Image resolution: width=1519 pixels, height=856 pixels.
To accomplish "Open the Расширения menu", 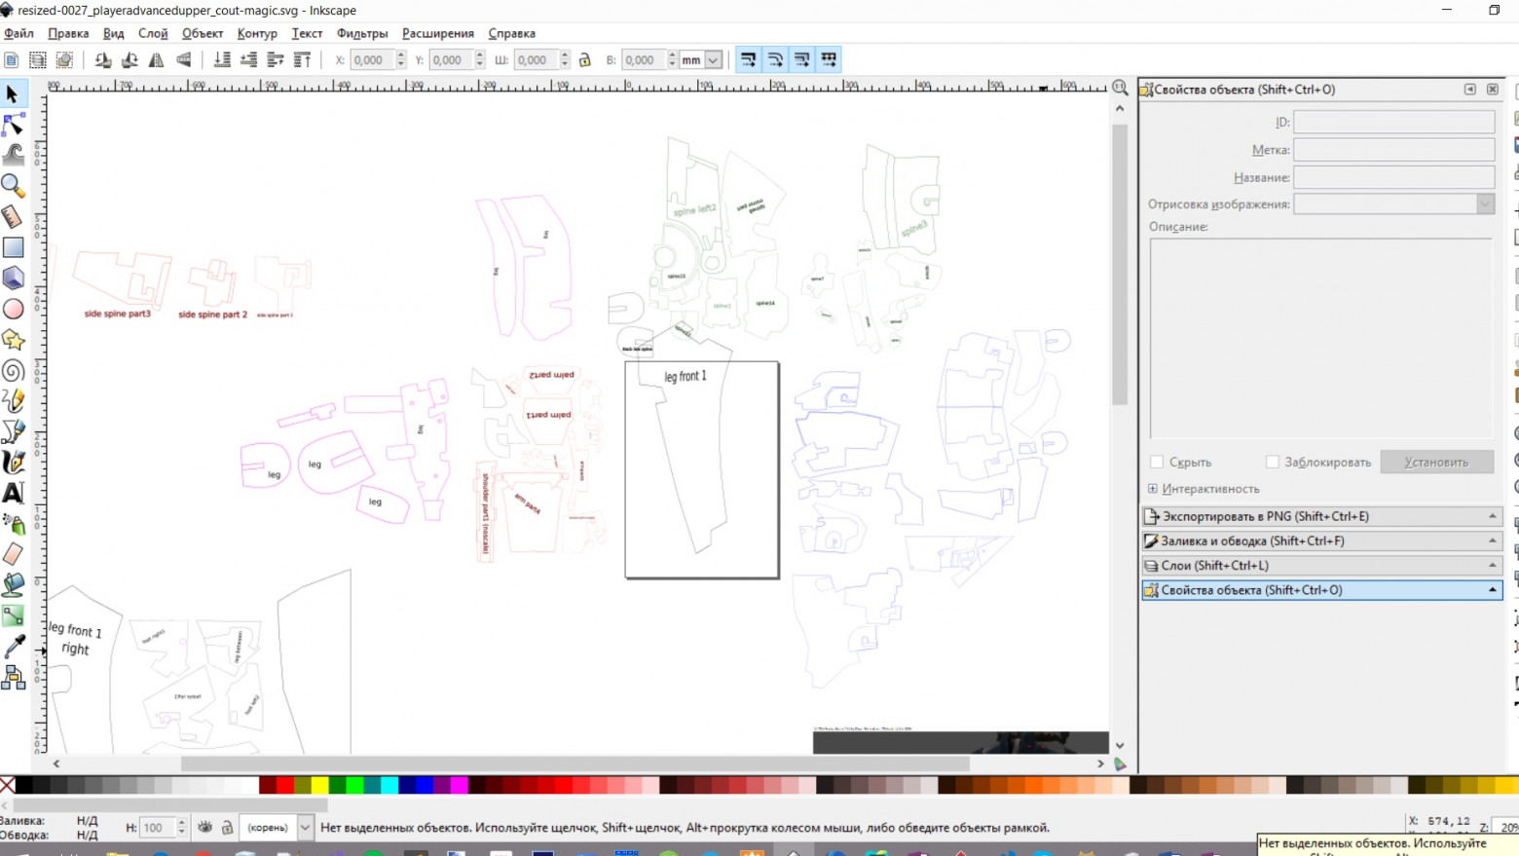I will tap(437, 33).
